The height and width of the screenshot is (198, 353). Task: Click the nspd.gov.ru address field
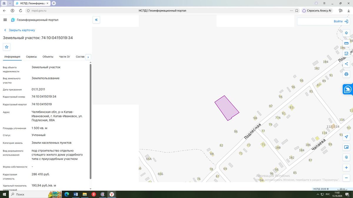[39, 11]
